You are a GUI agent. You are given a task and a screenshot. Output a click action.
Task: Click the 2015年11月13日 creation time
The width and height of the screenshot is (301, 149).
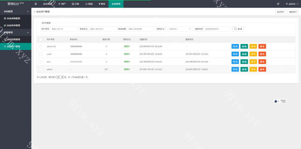151,69
